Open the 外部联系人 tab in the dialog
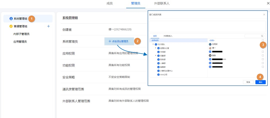Image resolution: width=270 pixels, height=118 pixels. click(168, 36)
